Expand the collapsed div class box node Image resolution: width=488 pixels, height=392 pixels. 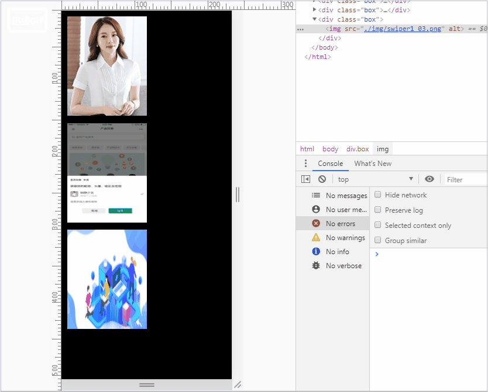(x=315, y=10)
